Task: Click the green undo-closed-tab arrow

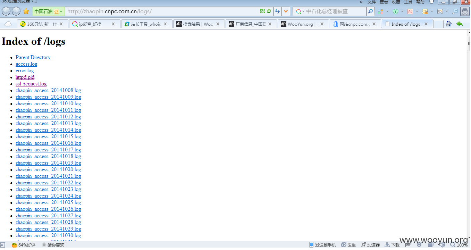Action: point(460,24)
